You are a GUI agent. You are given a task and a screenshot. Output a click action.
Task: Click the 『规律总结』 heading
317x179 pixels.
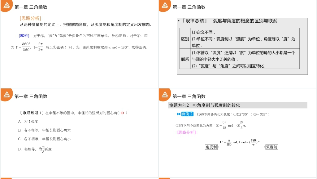194,21
